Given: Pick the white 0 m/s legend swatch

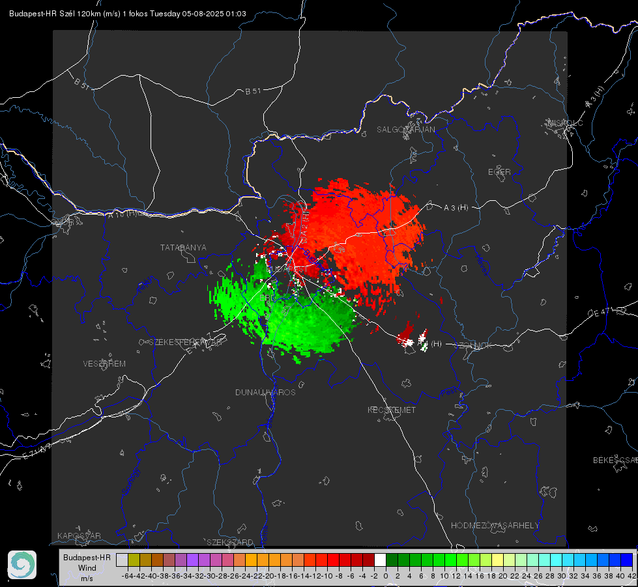Looking at the screenshot, I should point(380,560).
